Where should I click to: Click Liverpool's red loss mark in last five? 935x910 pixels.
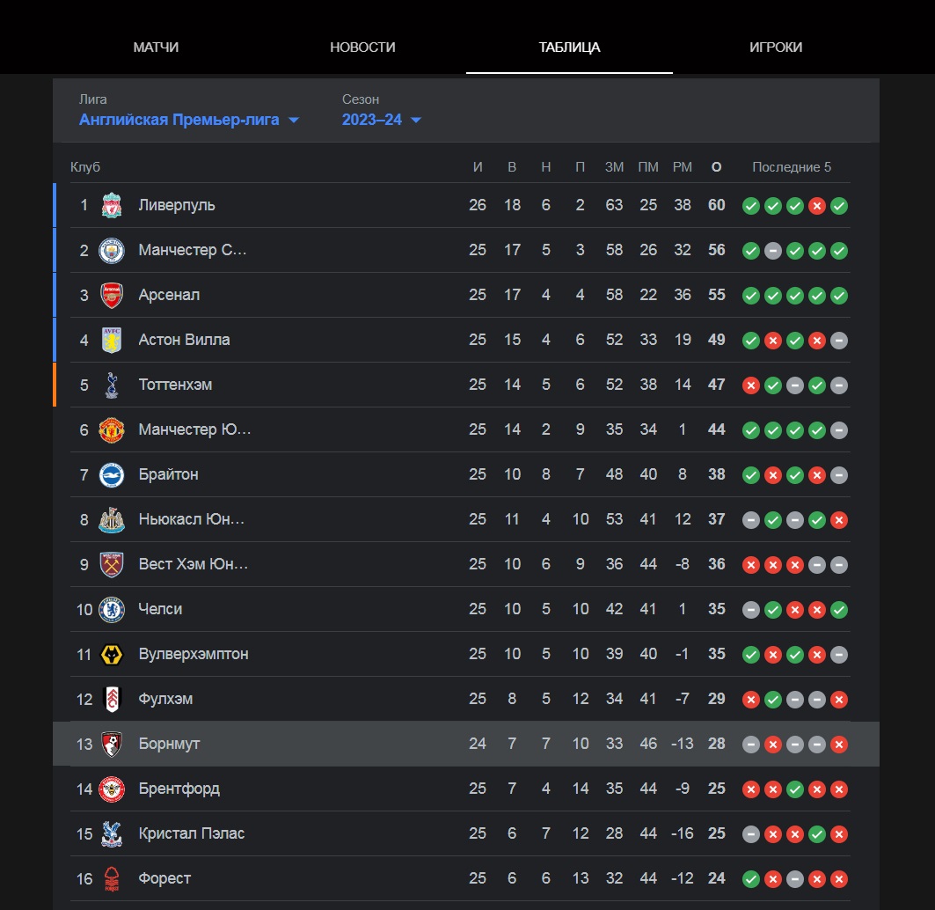(x=817, y=206)
